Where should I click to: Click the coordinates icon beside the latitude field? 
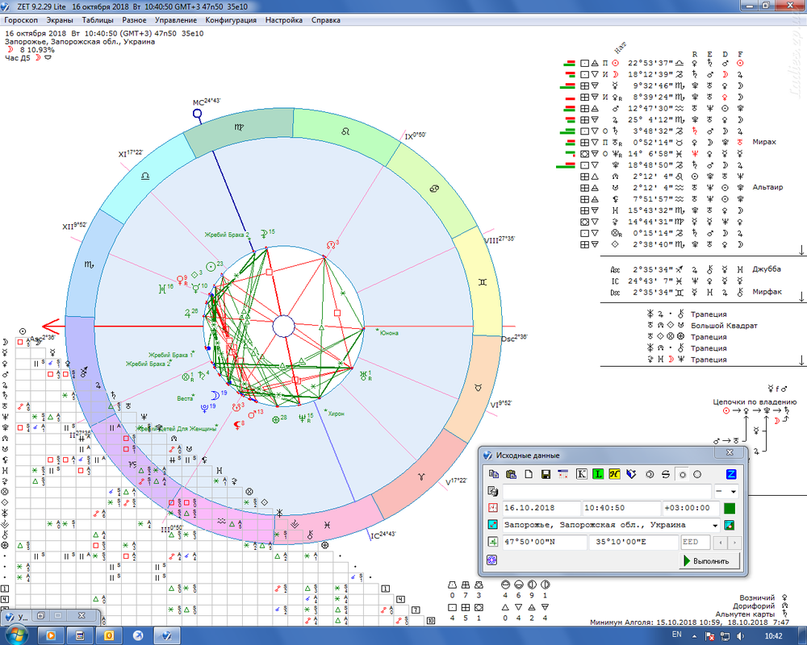492,542
